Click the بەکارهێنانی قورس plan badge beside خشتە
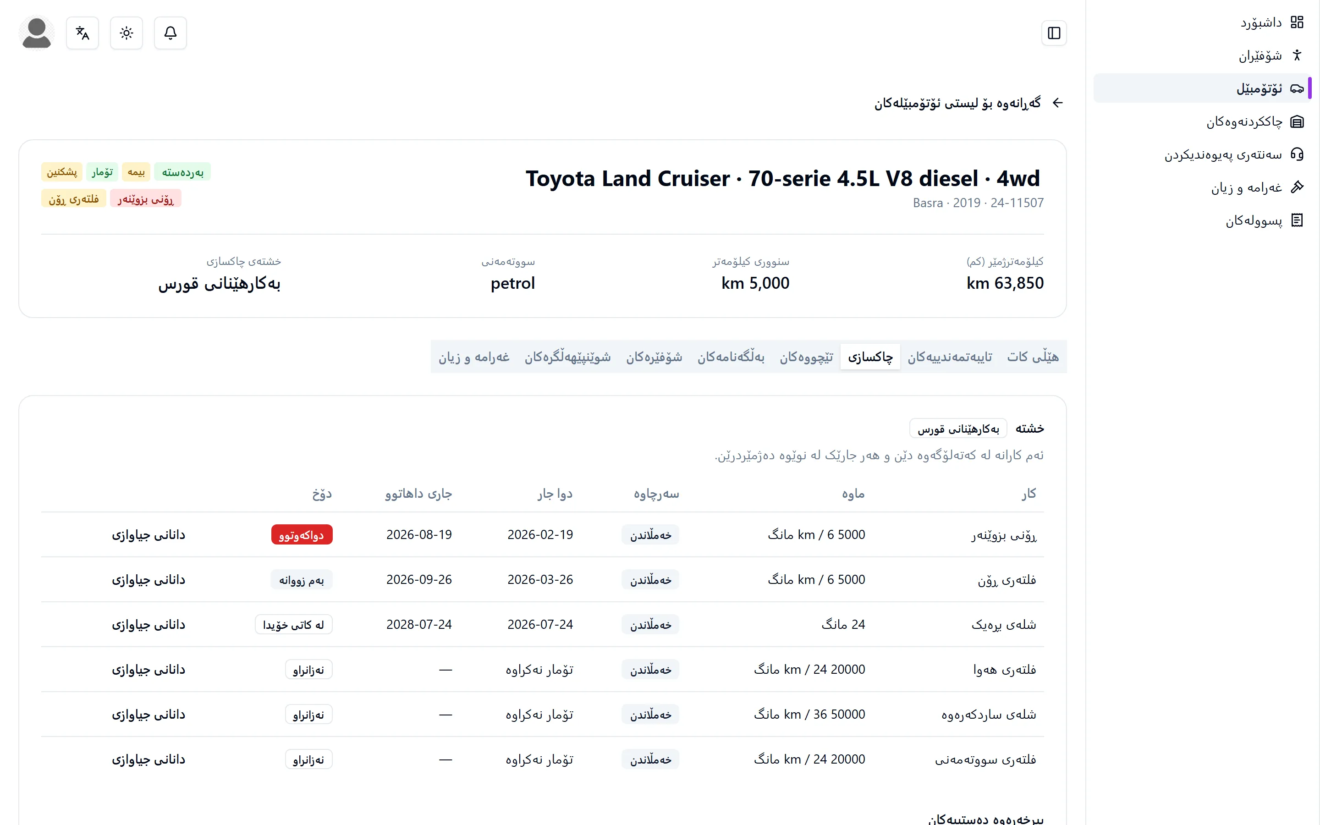Screen dimensions: 1320x825 (958, 429)
